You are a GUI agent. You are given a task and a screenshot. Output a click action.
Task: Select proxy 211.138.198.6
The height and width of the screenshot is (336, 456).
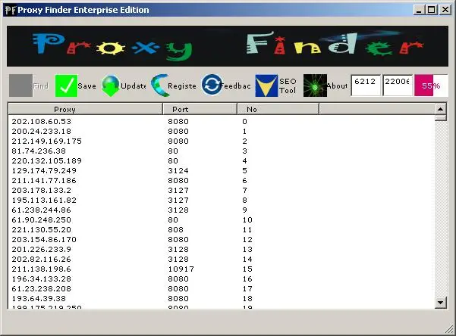41,269
